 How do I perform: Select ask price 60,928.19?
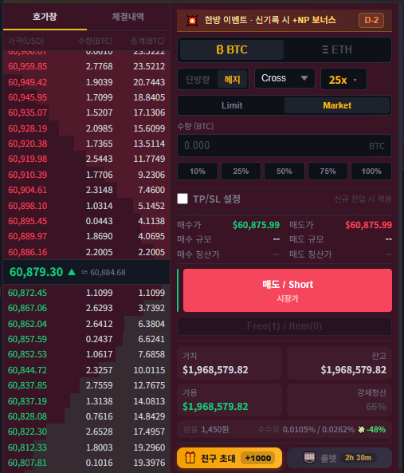tap(28, 128)
